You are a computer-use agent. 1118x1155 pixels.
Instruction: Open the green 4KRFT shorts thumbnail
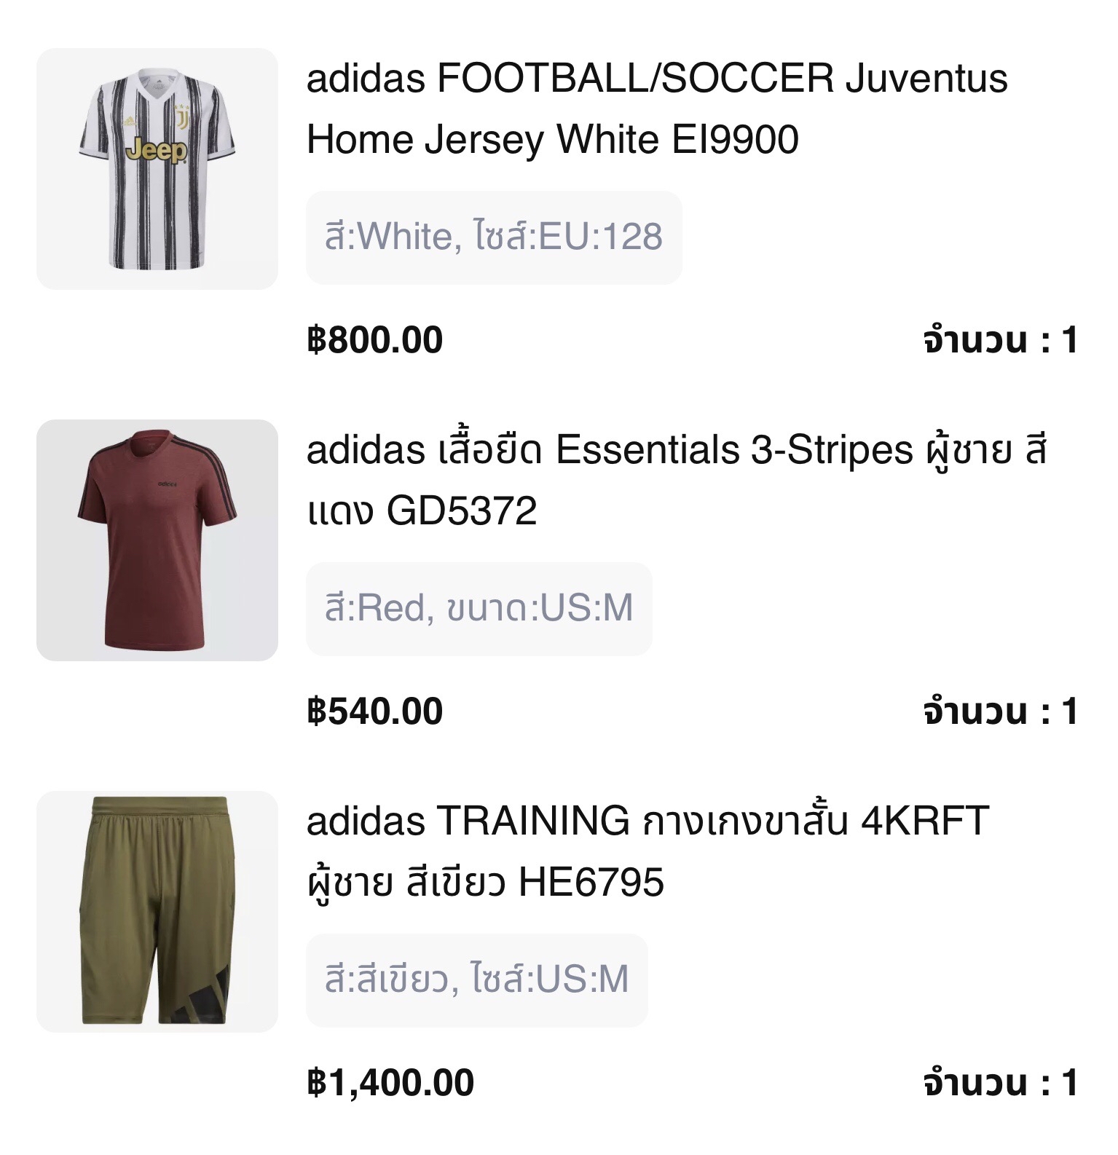(x=157, y=912)
